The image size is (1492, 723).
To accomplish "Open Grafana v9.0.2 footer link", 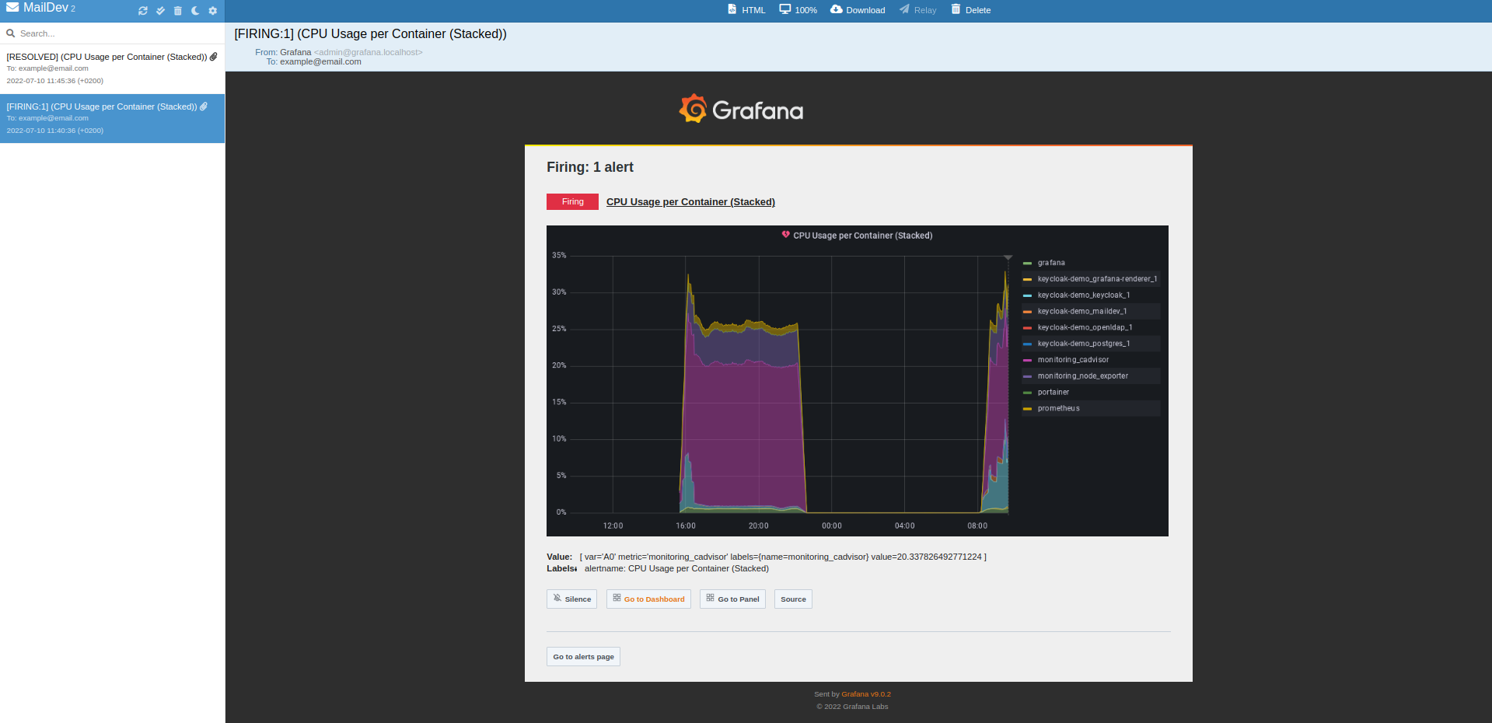I will pos(866,694).
